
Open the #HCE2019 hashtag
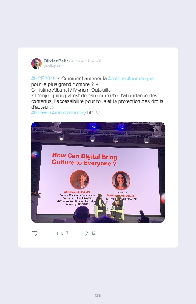(43, 79)
